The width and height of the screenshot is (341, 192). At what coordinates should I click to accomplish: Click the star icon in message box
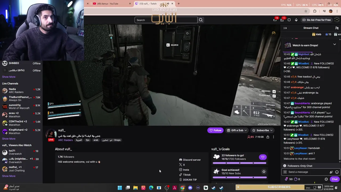[x=285, y=172]
